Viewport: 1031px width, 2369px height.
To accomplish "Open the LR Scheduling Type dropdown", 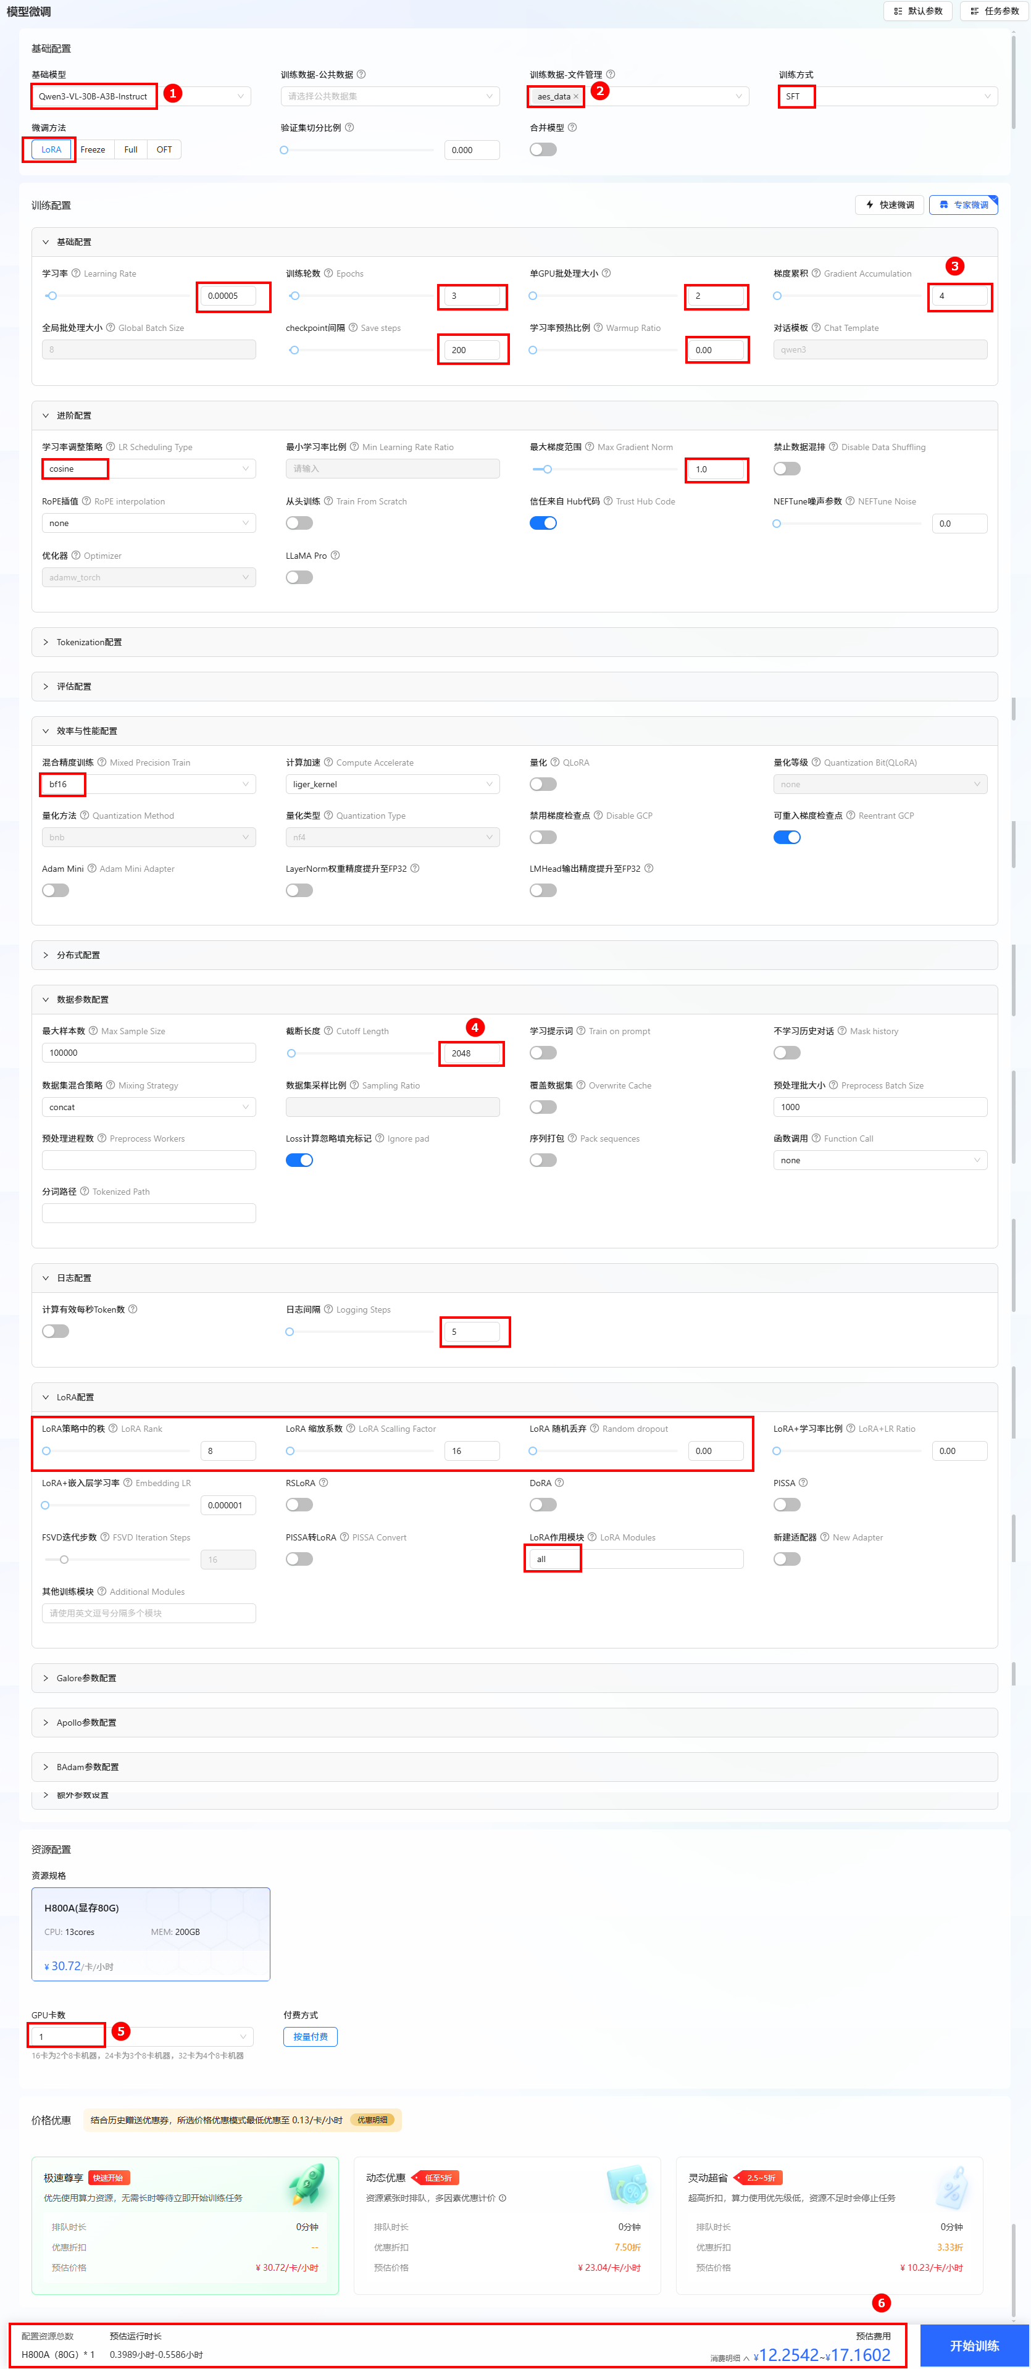I will (148, 469).
